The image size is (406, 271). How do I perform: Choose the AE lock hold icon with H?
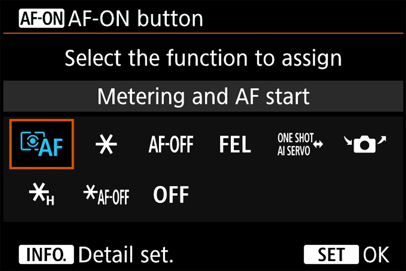(x=41, y=195)
